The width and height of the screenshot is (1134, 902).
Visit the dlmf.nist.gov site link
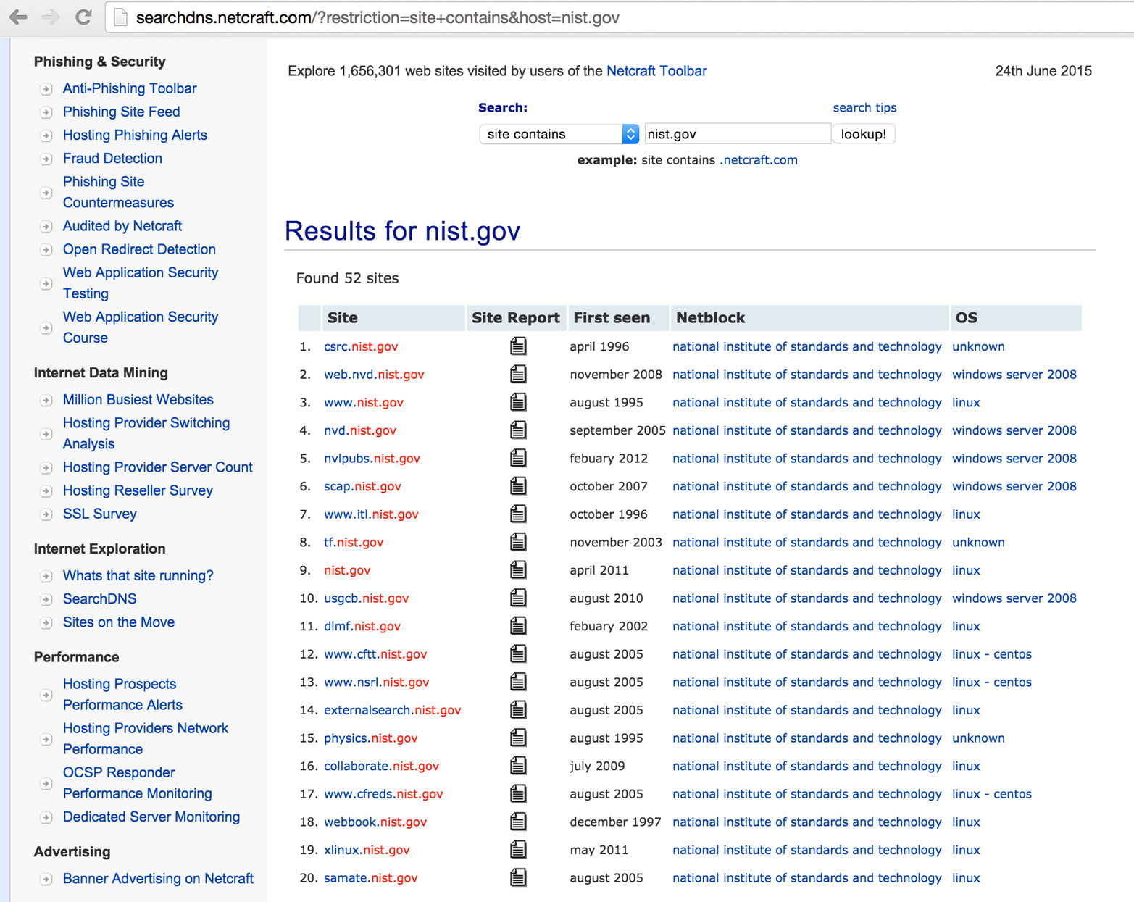click(x=362, y=626)
